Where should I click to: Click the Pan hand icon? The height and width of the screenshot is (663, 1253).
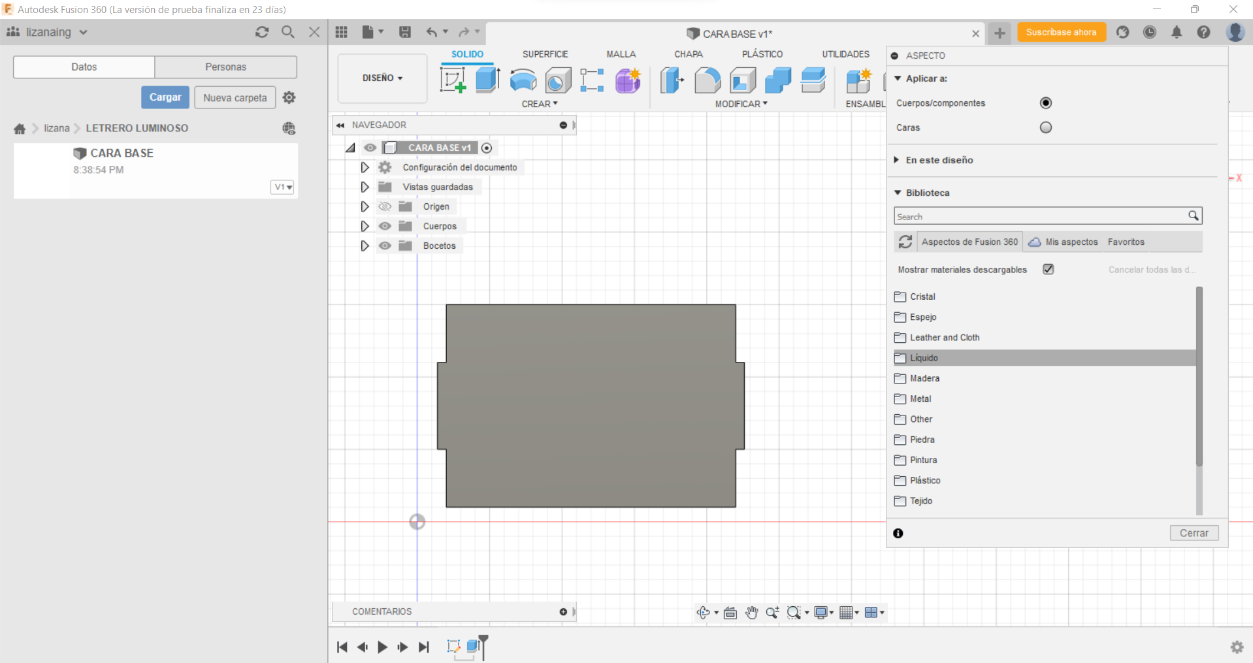click(751, 612)
